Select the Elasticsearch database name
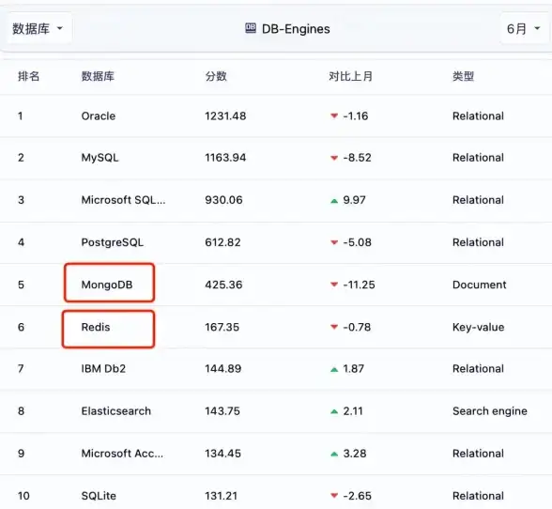Image resolution: width=552 pixels, height=509 pixels. (116, 410)
